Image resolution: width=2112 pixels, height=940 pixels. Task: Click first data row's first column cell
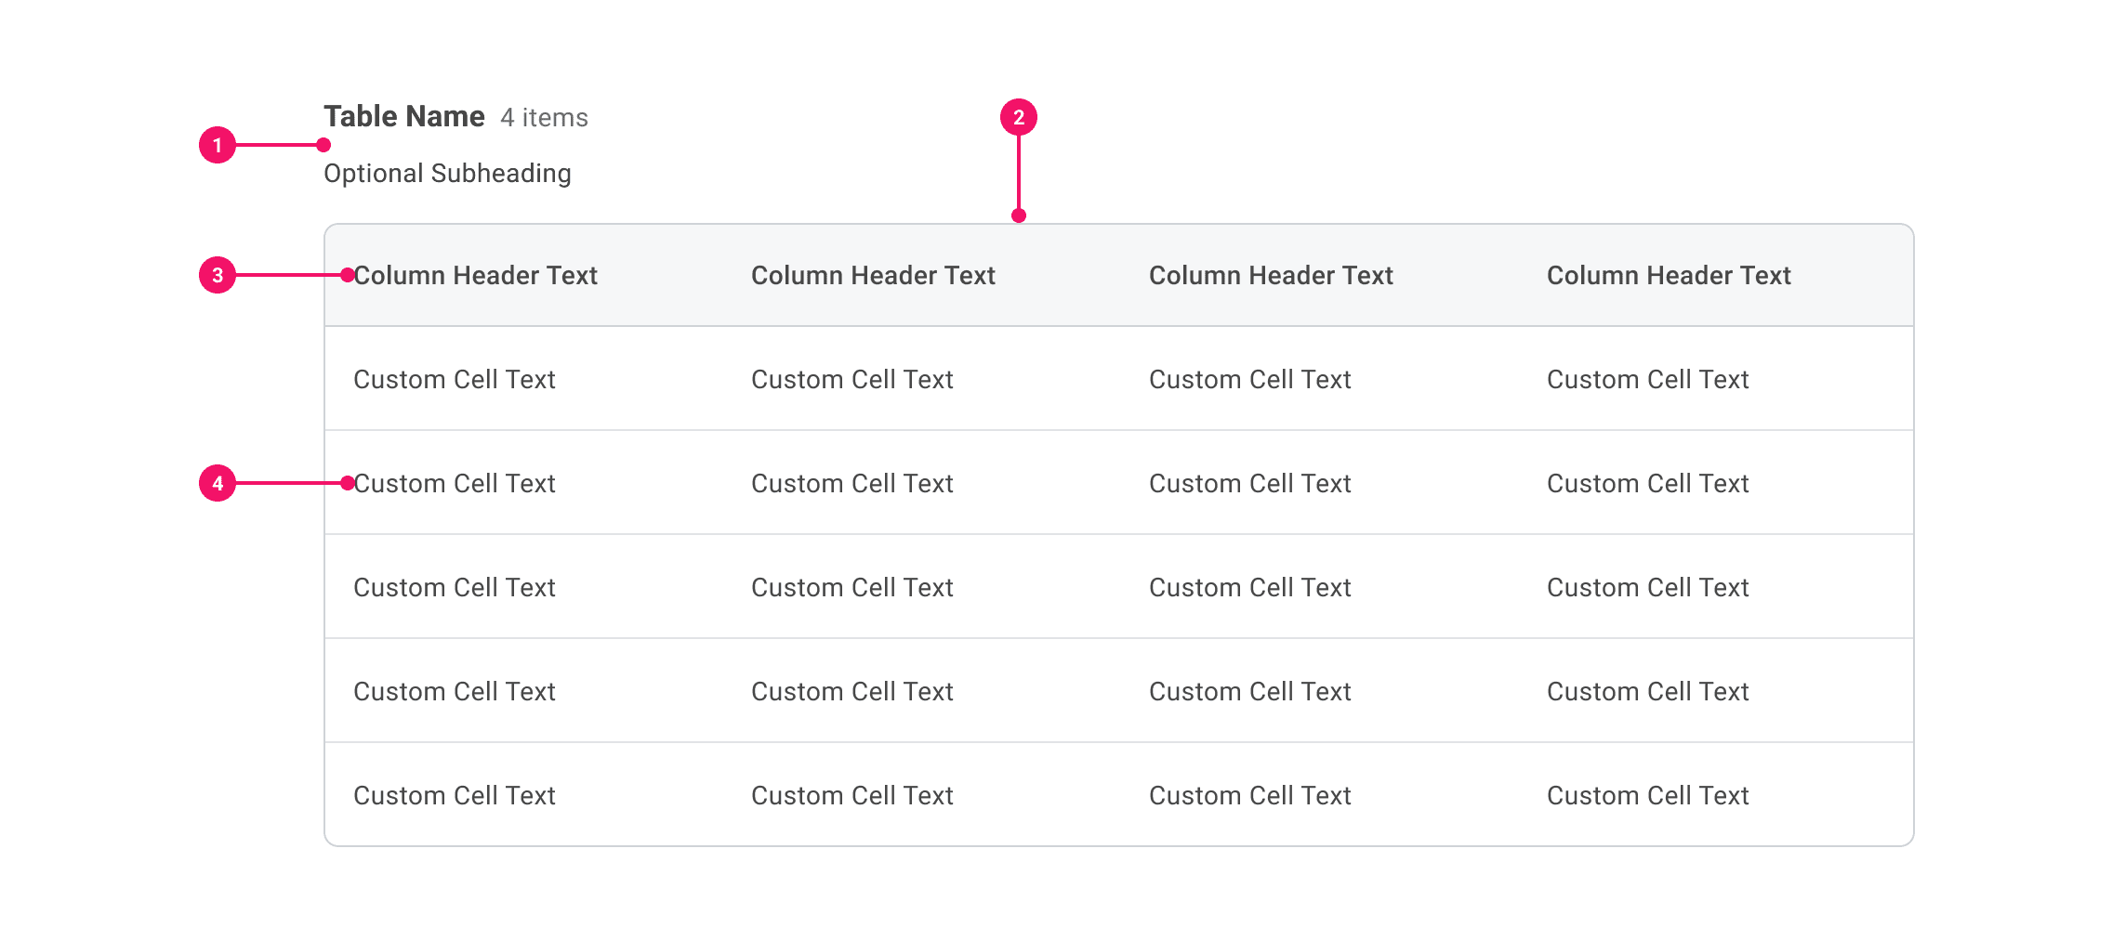[x=455, y=380]
